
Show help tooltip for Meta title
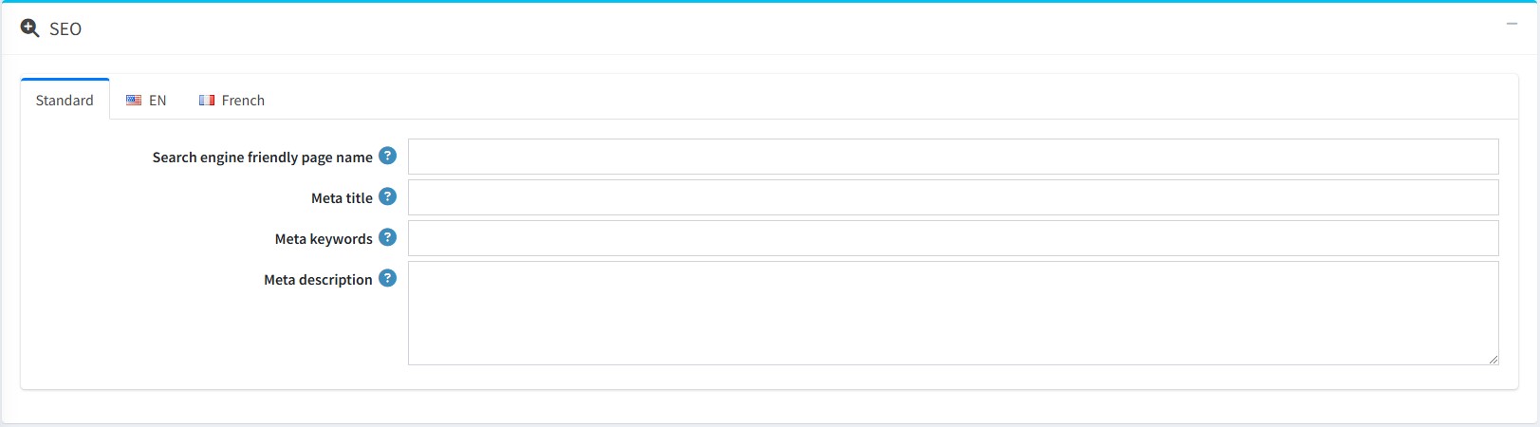point(387,196)
